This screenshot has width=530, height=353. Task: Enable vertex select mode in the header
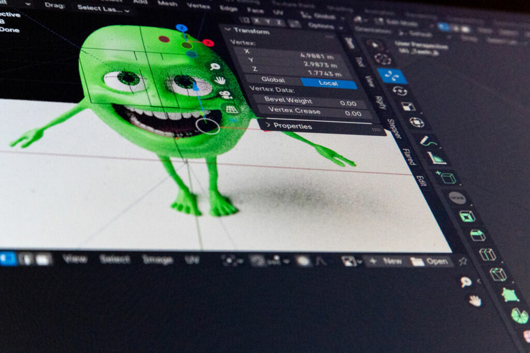444,27
